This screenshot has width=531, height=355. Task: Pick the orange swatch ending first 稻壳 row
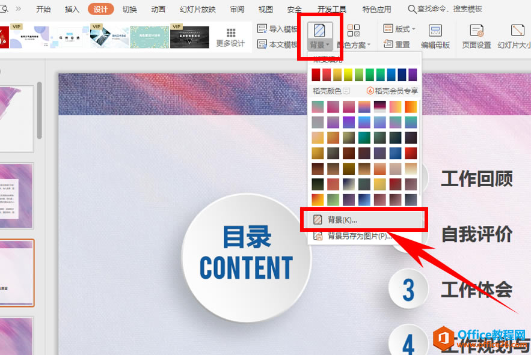pos(411,106)
